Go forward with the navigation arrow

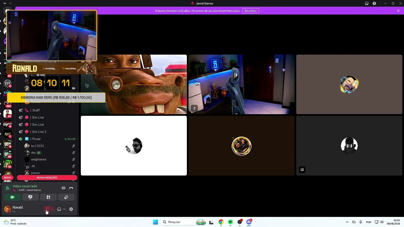(x=10, y=3)
